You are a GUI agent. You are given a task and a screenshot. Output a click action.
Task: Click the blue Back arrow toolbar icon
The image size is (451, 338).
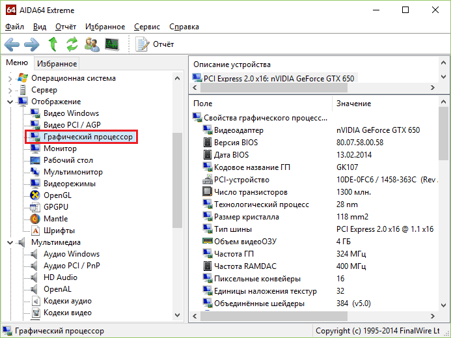tap(12, 45)
